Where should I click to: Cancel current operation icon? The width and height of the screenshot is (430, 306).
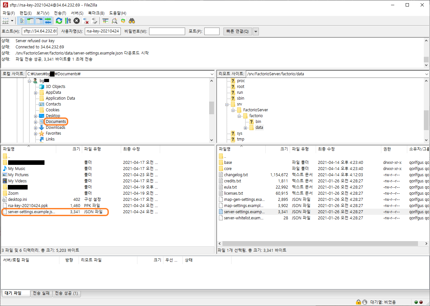point(76,21)
